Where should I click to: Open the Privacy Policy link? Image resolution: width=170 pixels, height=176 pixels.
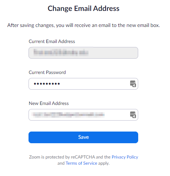pyautogui.click(x=125, y=157)
